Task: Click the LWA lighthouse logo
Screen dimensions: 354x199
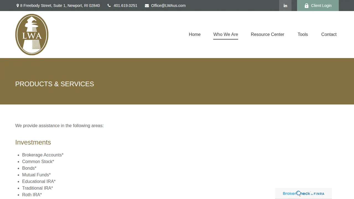Action: [x=32, y=35]
